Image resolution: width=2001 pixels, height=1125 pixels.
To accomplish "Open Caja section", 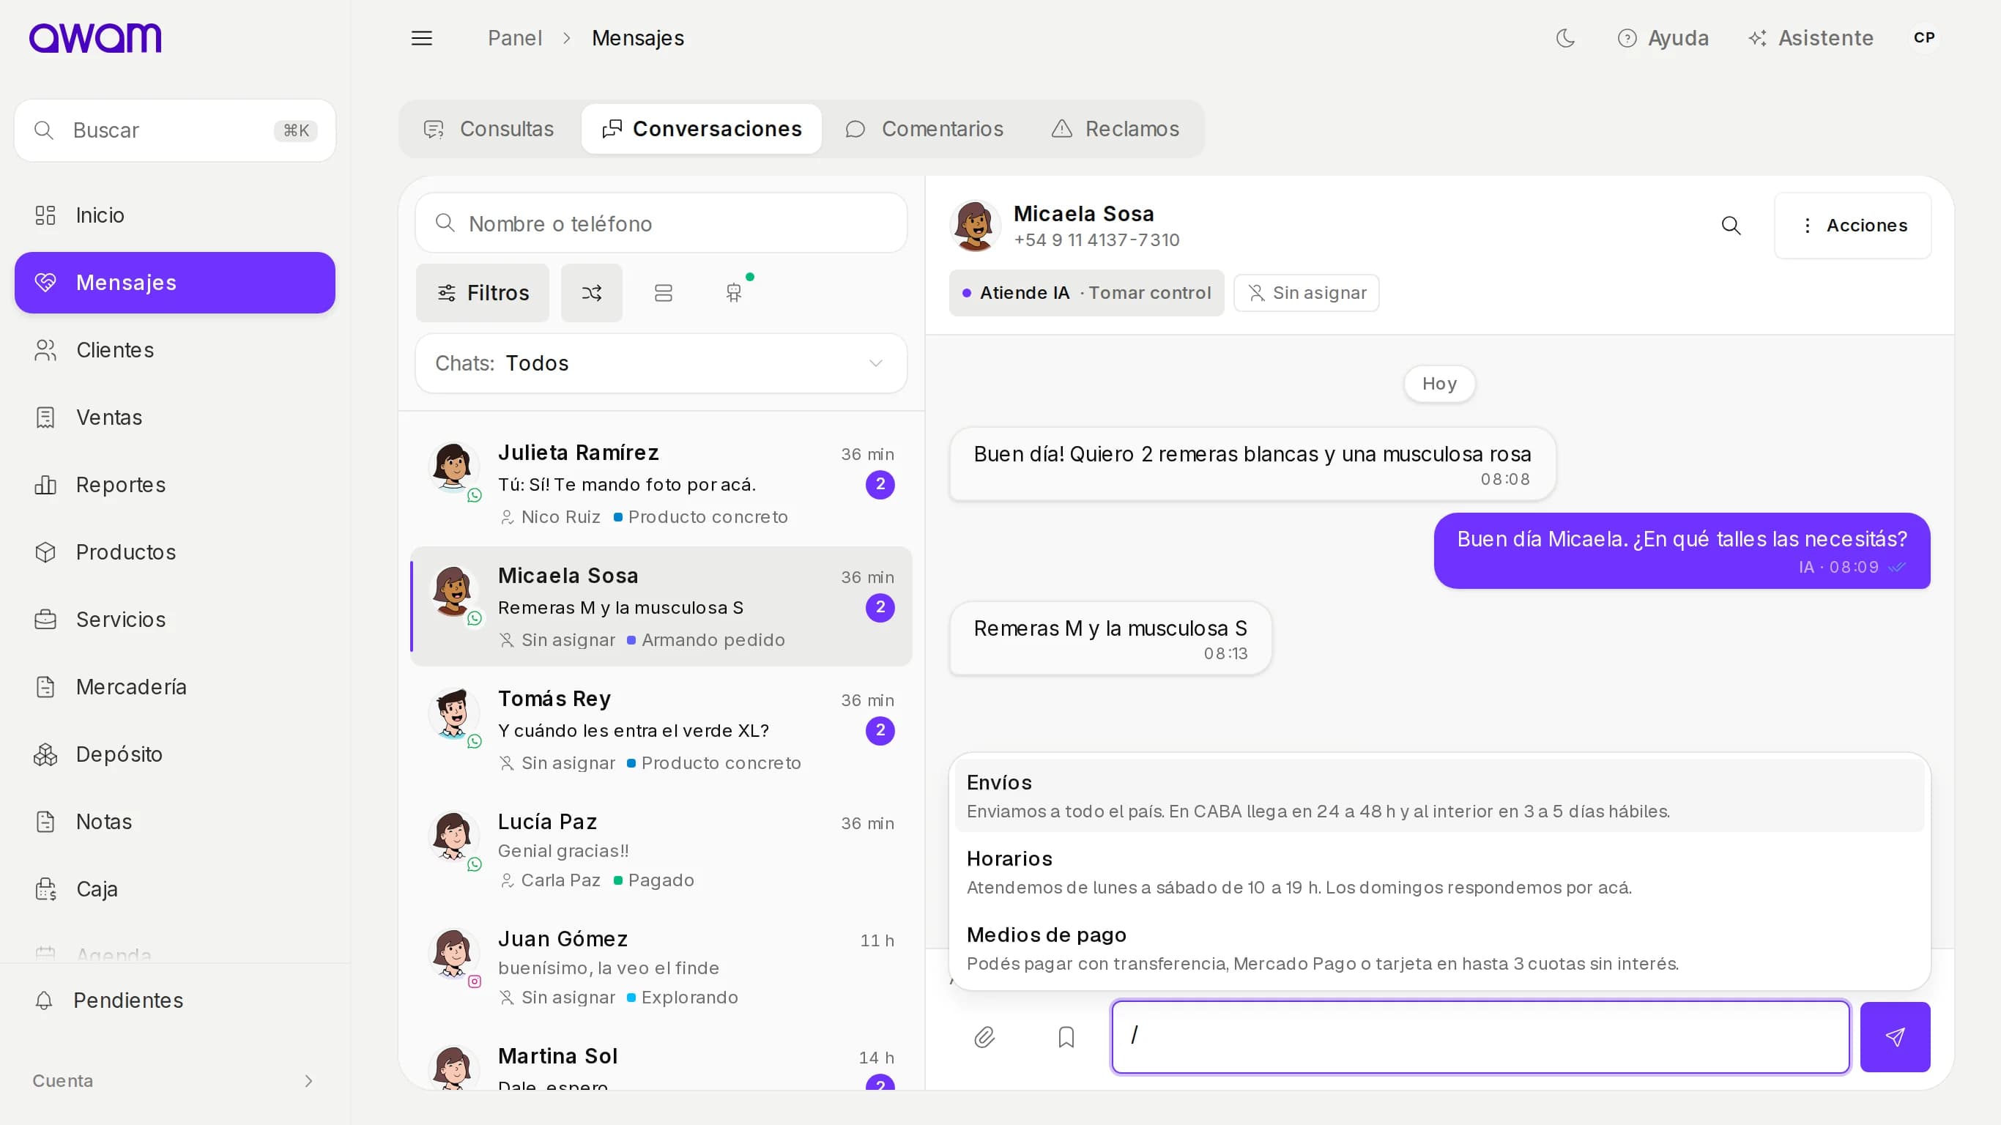I will point(175,889).
